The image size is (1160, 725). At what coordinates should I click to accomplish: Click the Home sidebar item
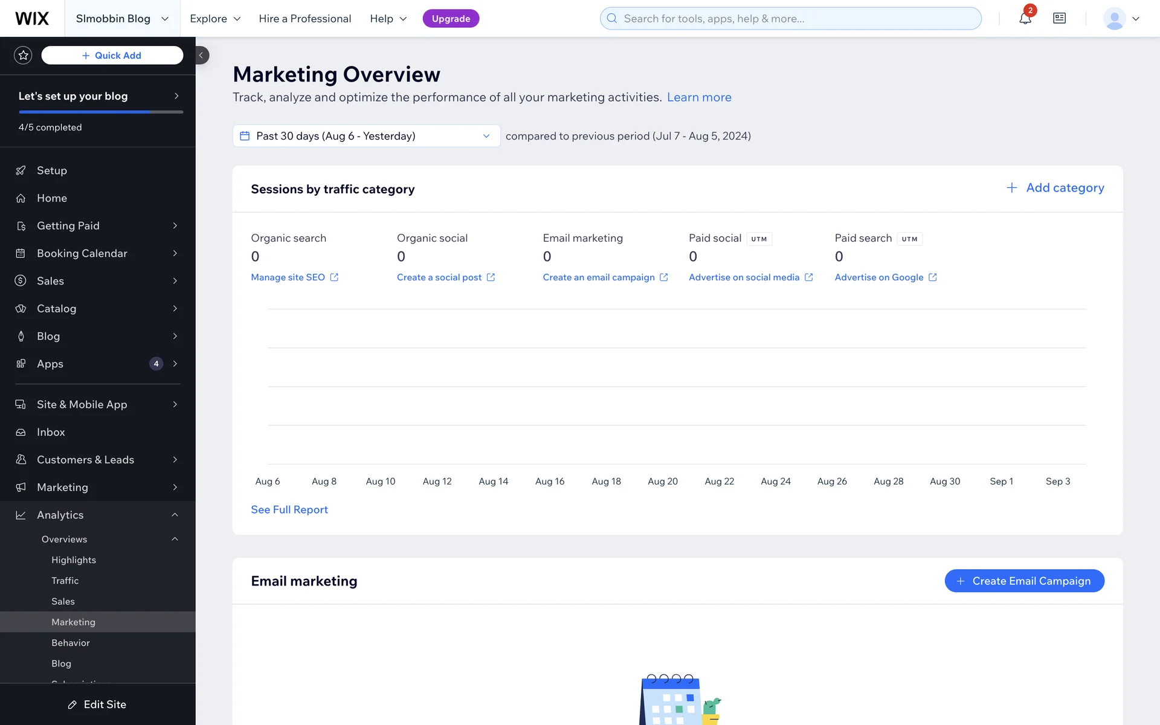(52, 198)
